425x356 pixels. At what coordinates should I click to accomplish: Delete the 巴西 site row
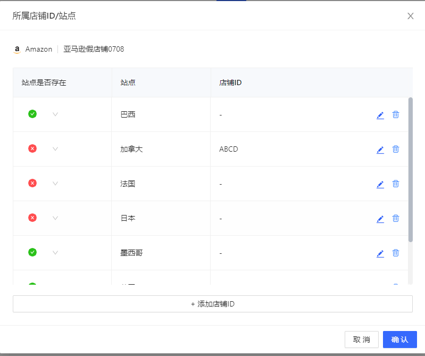[x=396, y=115]
